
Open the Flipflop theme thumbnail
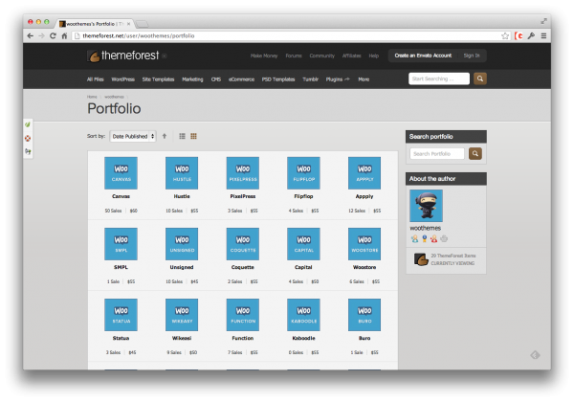click(x=303, y=173)
